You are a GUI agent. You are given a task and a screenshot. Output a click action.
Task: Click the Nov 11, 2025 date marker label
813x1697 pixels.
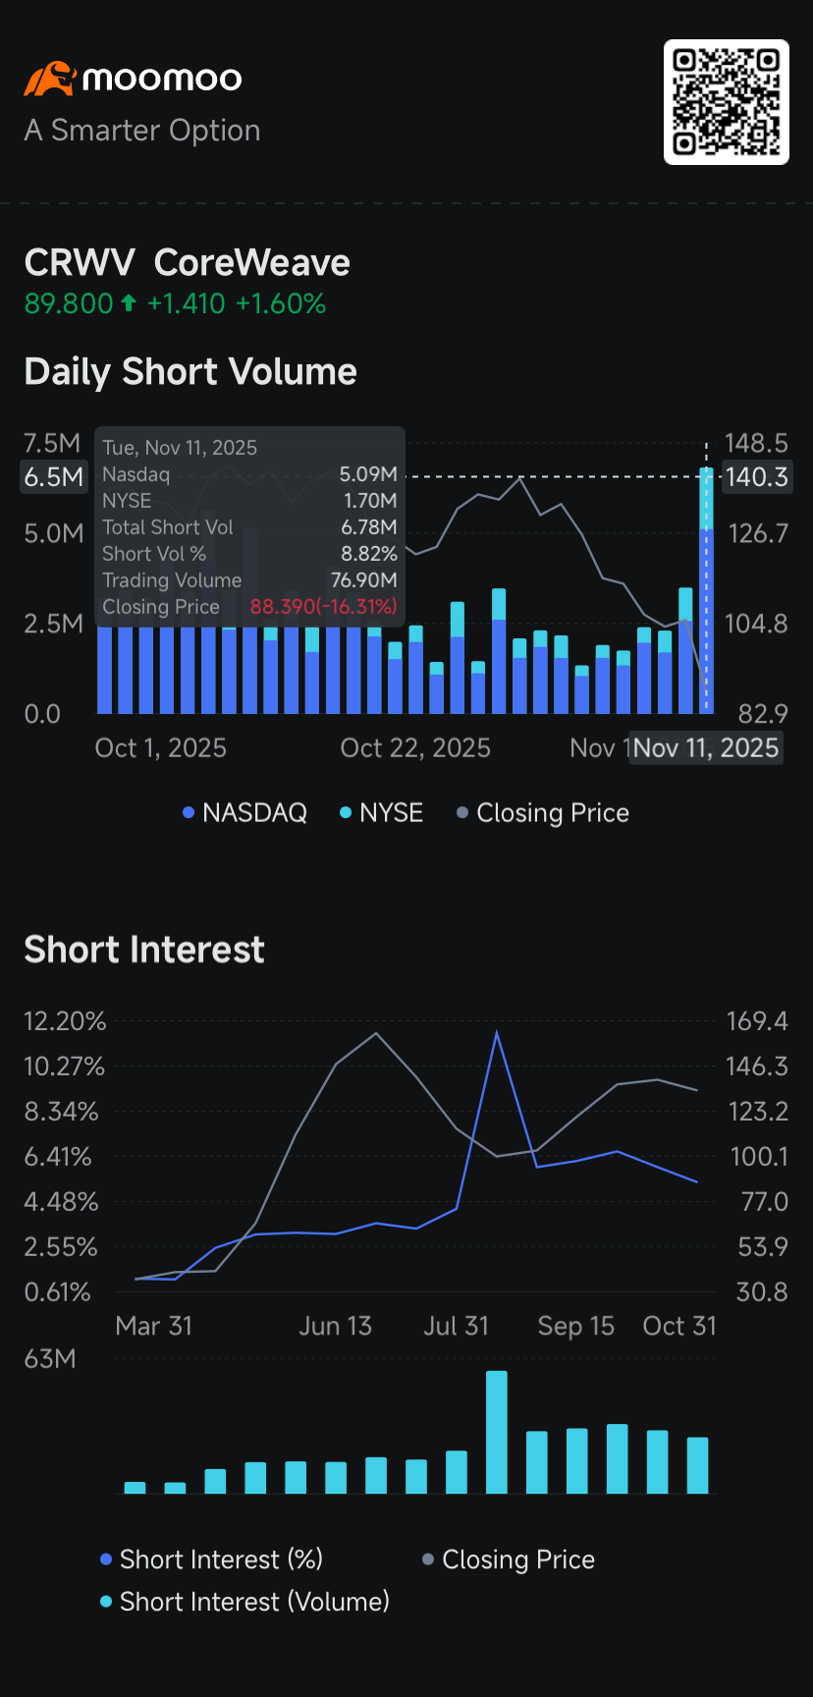click(706, 748)
